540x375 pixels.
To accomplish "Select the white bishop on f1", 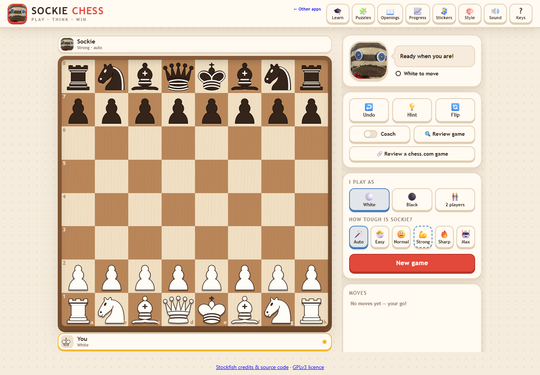I will [x=244, y=310].
